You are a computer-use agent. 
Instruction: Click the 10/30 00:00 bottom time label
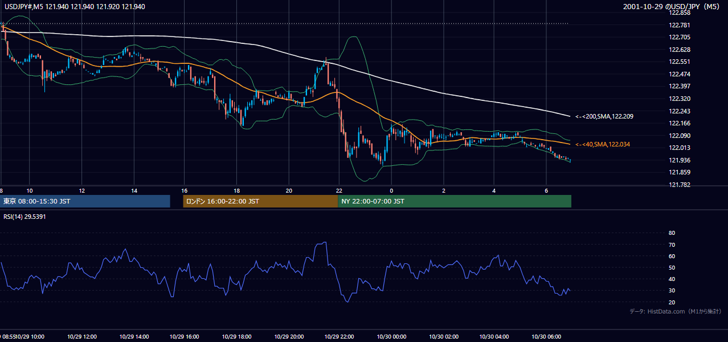(391, 337)
